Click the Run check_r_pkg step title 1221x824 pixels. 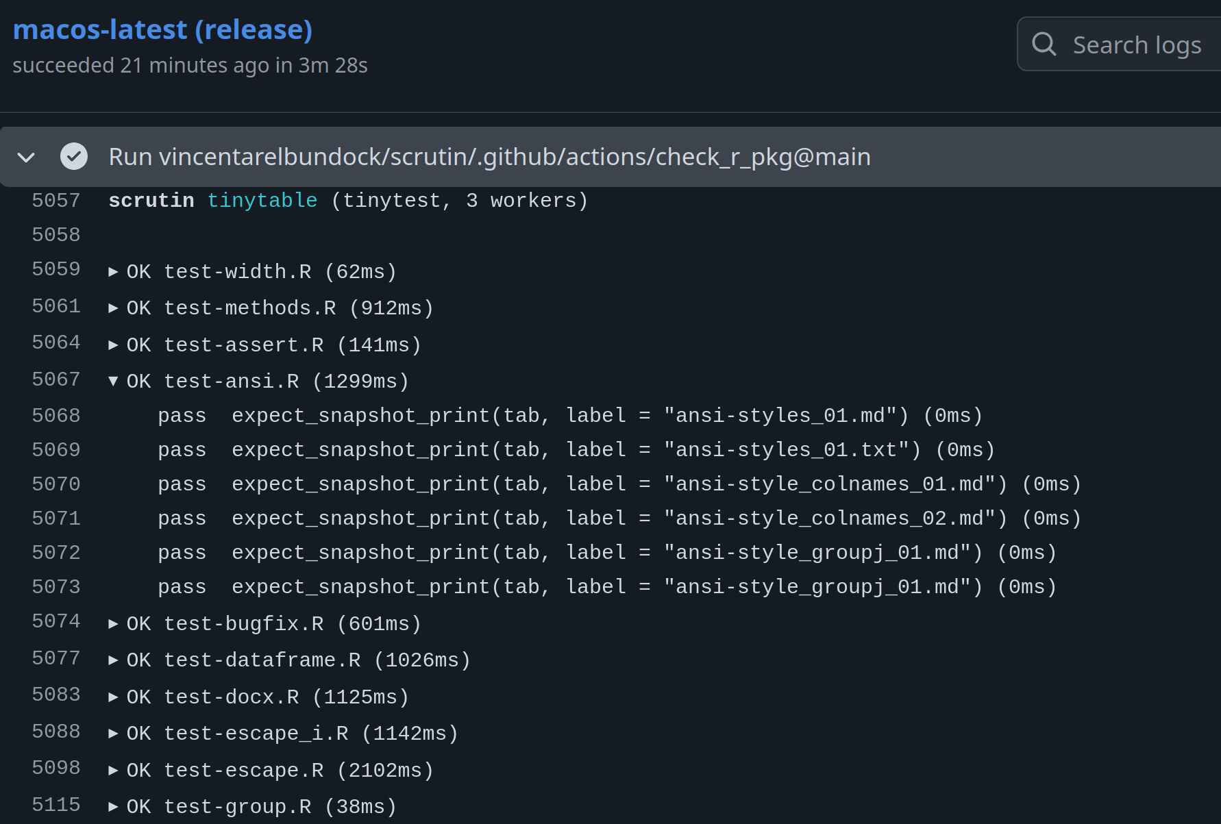489,156
